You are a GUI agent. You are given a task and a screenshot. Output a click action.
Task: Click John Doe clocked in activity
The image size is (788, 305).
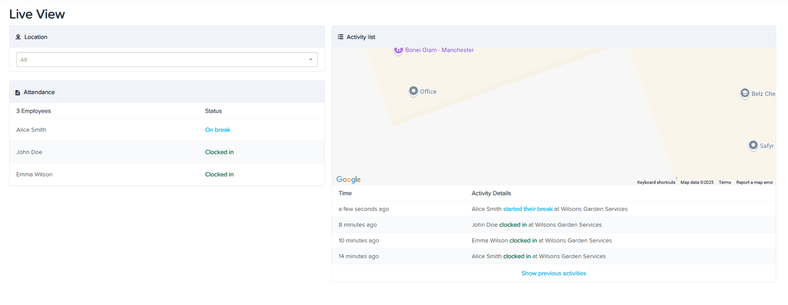(537, 225)
